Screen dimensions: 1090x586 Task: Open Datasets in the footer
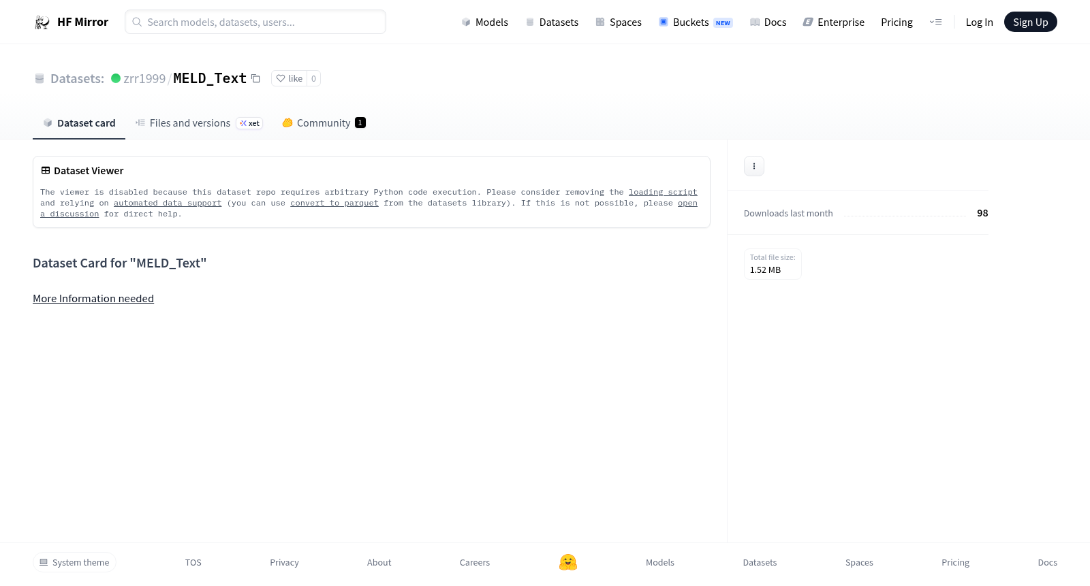tap(760, 562)
